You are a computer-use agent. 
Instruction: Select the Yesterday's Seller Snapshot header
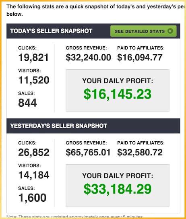pyautogui.click(x=59, y=126)
